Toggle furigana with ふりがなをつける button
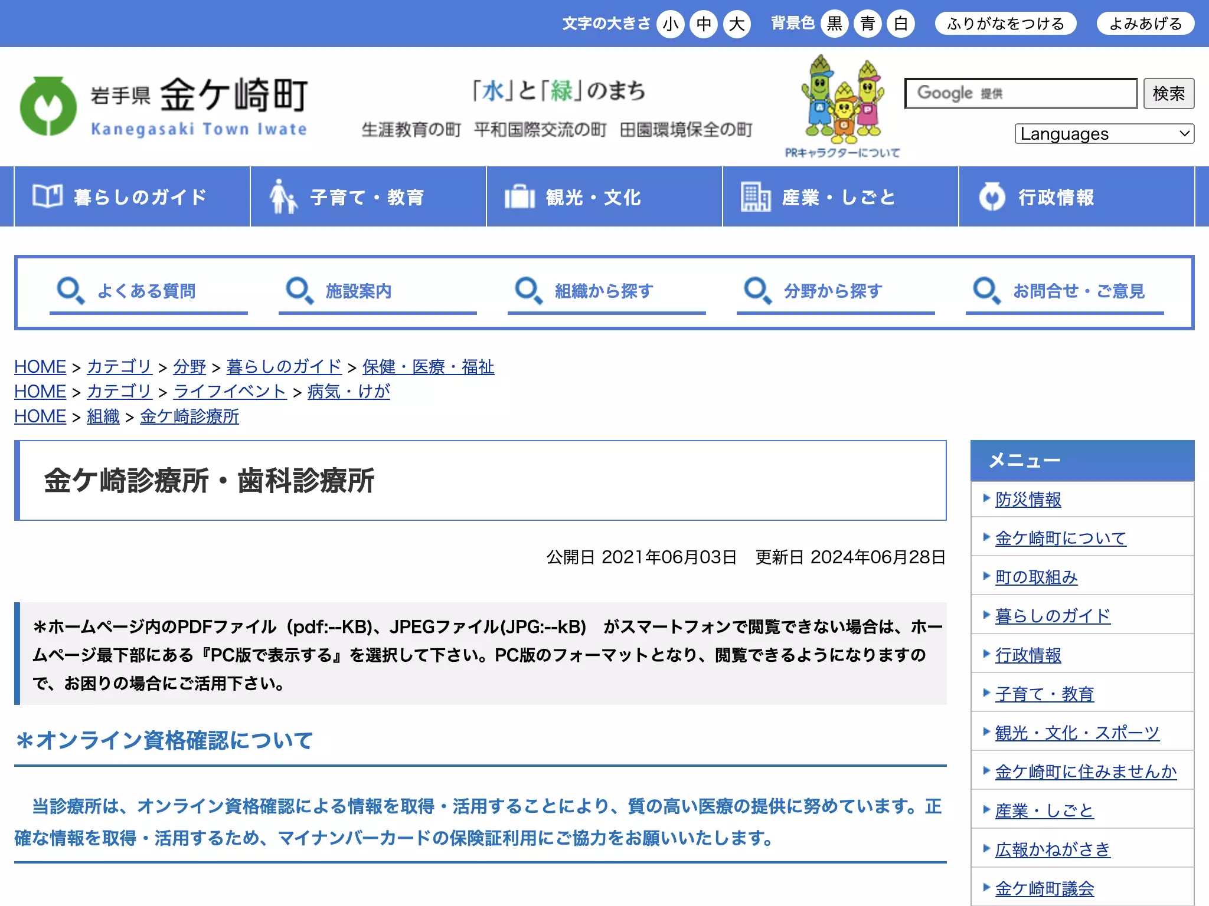 point(1006,24)
